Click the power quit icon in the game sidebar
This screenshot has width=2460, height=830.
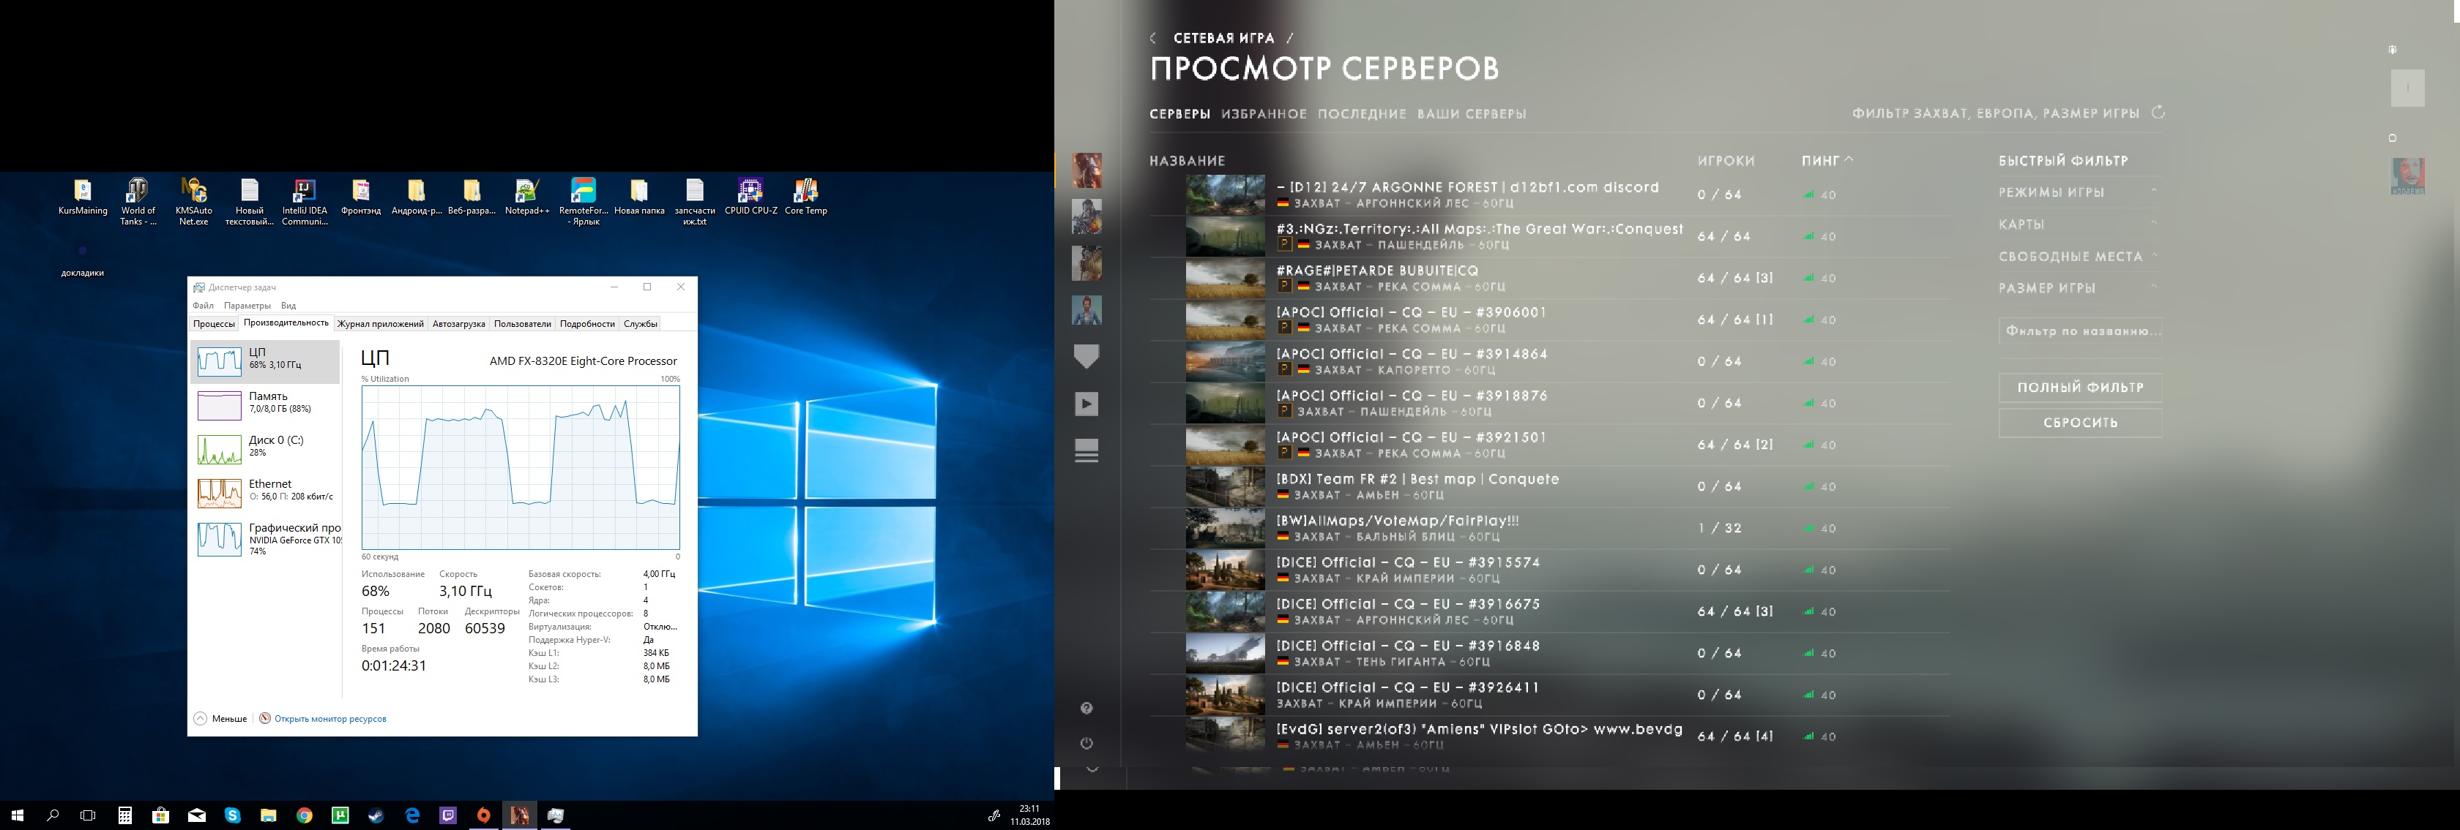[1086, 743]
